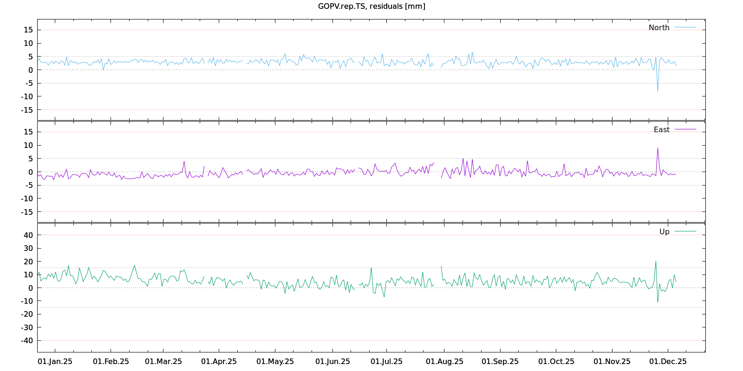Click the 01.Dec.25 x-axis date label
The image size is (743, 371).
point(668,362)
